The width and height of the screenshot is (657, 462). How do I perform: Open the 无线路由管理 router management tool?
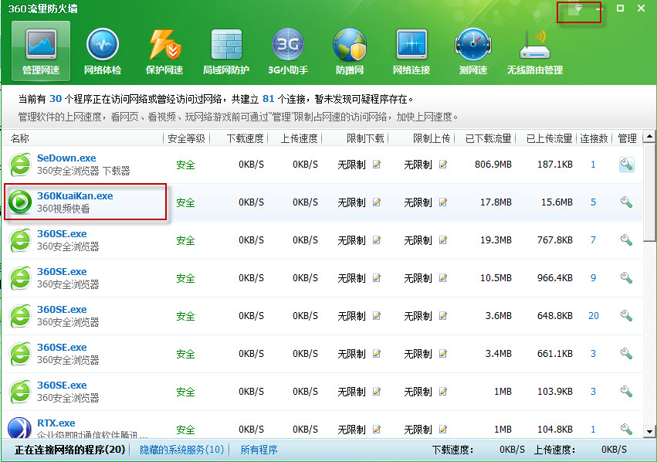click(x=535, y=51)
